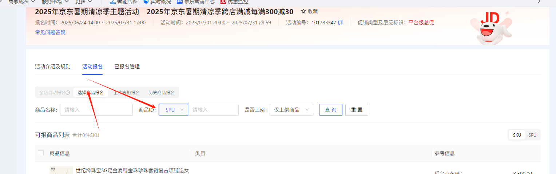Tick the select-all checkbox in table header
Screen dimensions: 556x174
(41, 153)
